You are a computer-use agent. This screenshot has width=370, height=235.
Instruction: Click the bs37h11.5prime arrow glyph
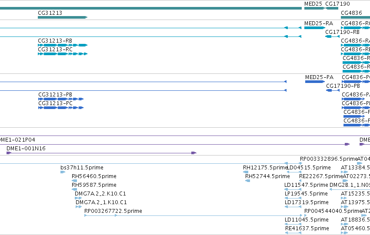[x=63, y=172]
